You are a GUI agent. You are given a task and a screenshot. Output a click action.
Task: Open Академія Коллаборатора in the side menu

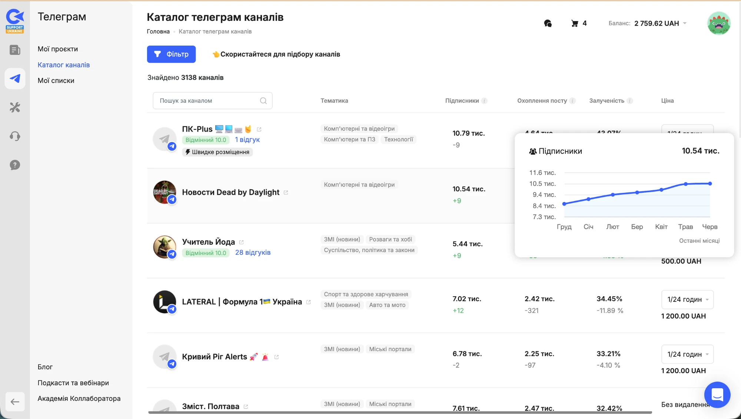click(x=79, y=399)
